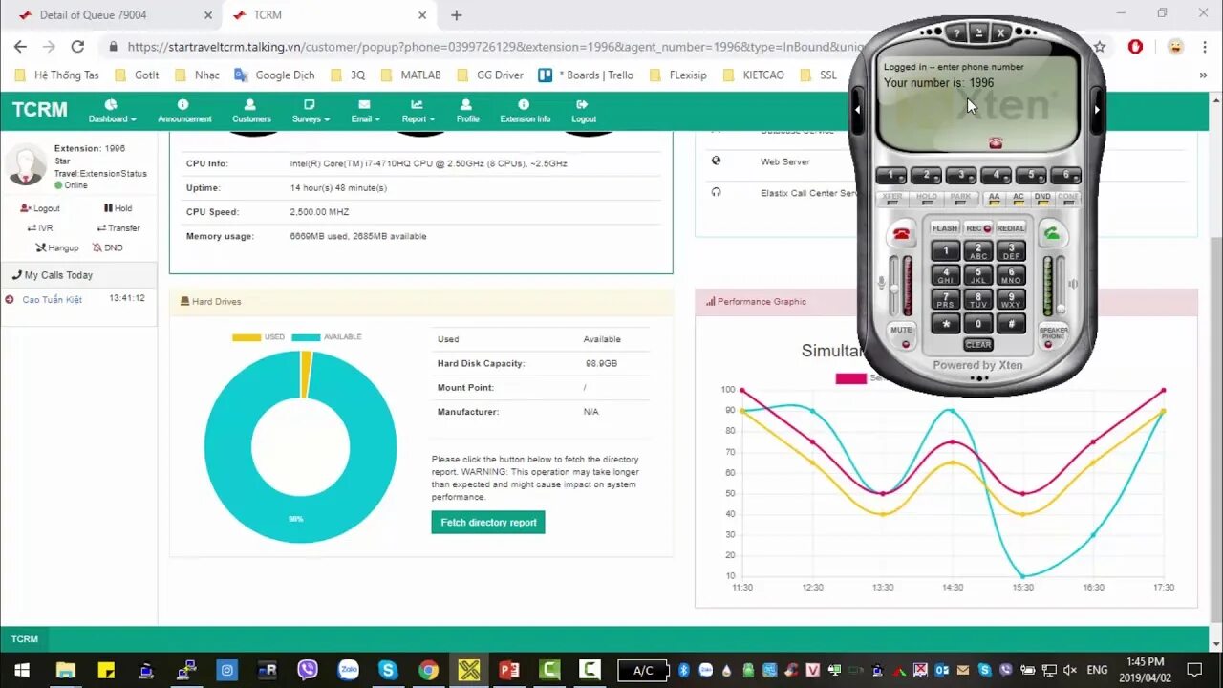Click Logout in the agent sidebar
This screenshot has height=688, width=1223.
[40, 208]
